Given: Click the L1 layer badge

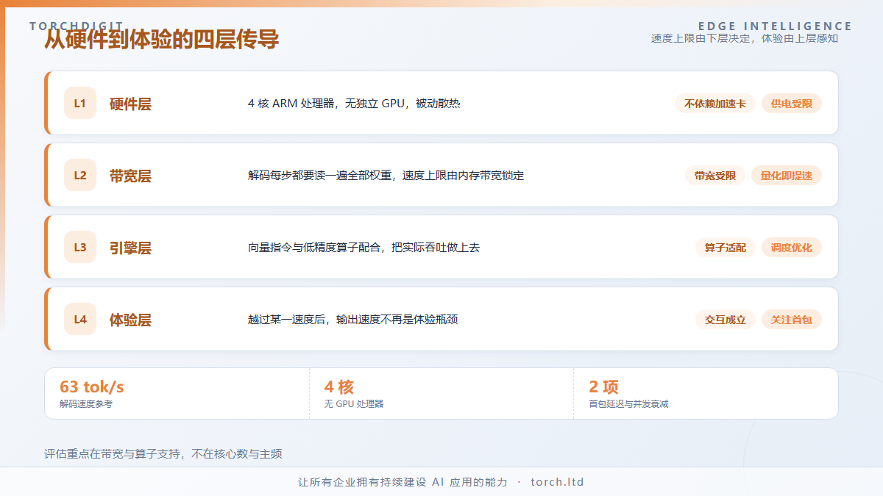Looking at the screenshot, I should pyautogui.click(x=80, y=103).
